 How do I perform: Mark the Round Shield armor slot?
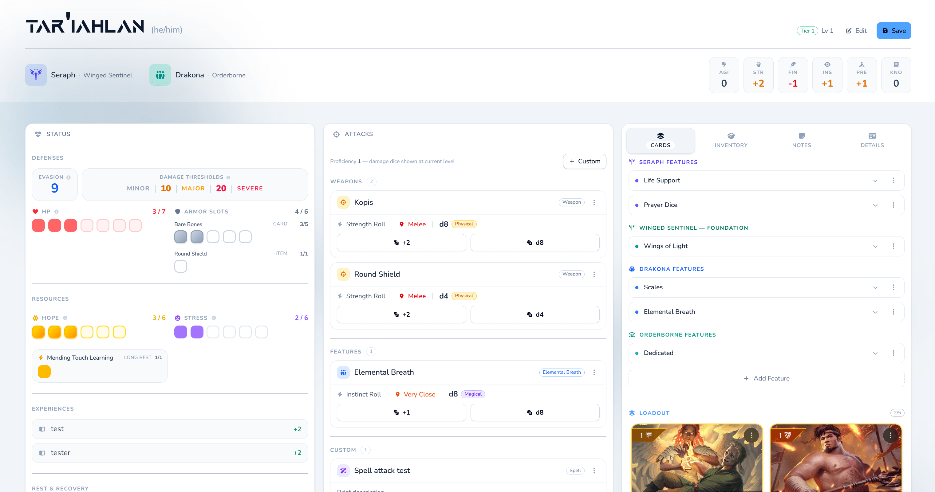pos(181,267)
